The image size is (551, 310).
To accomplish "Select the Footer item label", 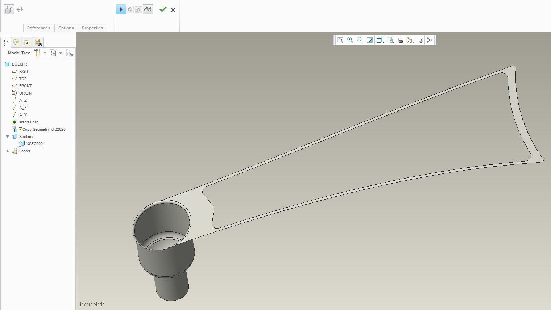I will pos(25,151).
